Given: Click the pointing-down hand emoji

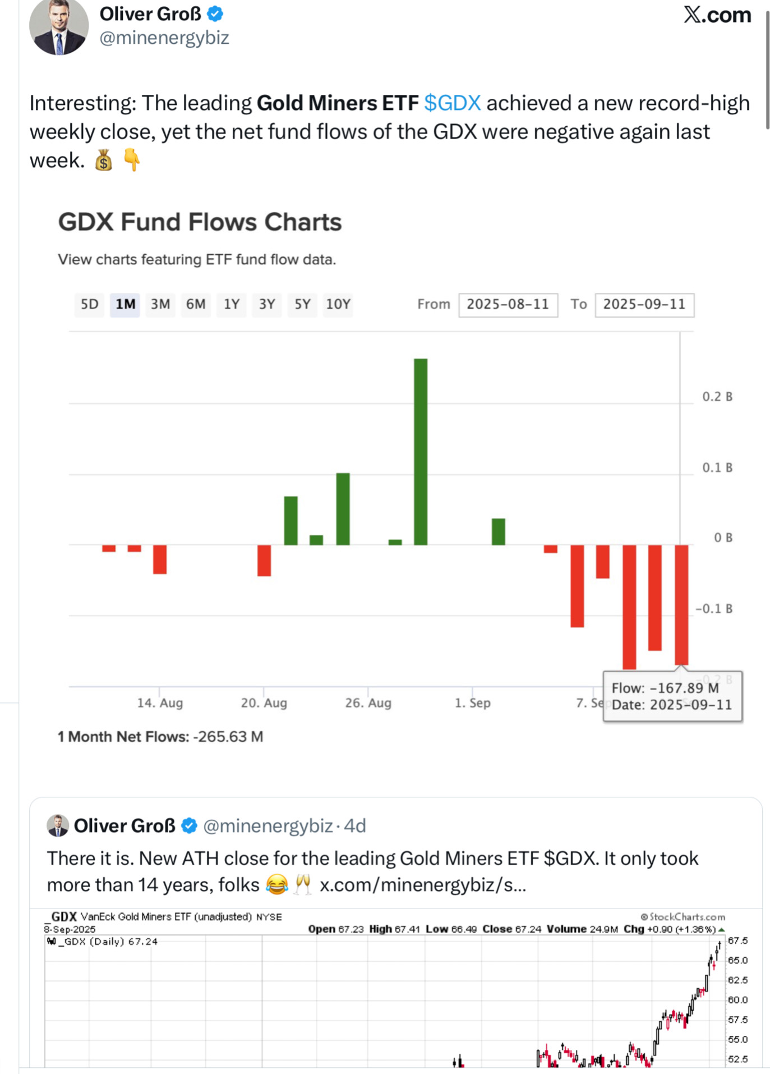Looking at the screenshot, I should [132, 160].
